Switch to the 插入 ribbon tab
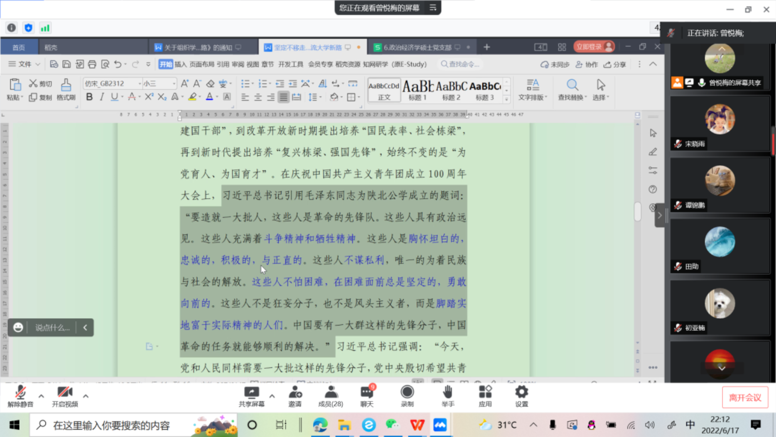 (180, 64)
